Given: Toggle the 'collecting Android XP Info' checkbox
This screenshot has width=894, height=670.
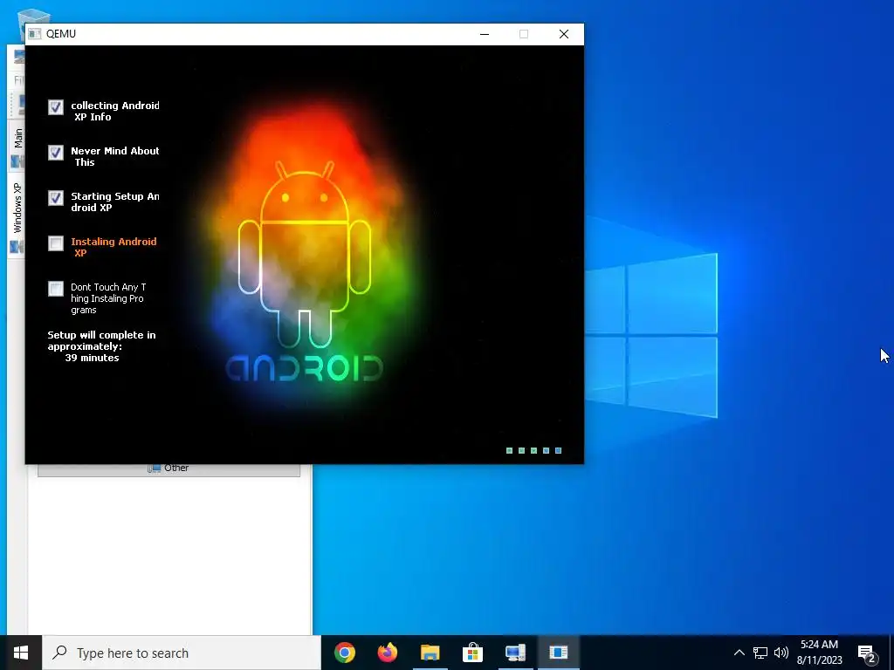Looking at the screenshot, I should (x=56, y=107).
